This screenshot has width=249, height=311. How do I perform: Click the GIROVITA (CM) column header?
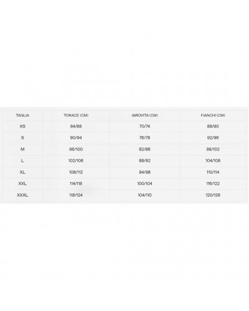pyautogui.click(x=144, y=115)
